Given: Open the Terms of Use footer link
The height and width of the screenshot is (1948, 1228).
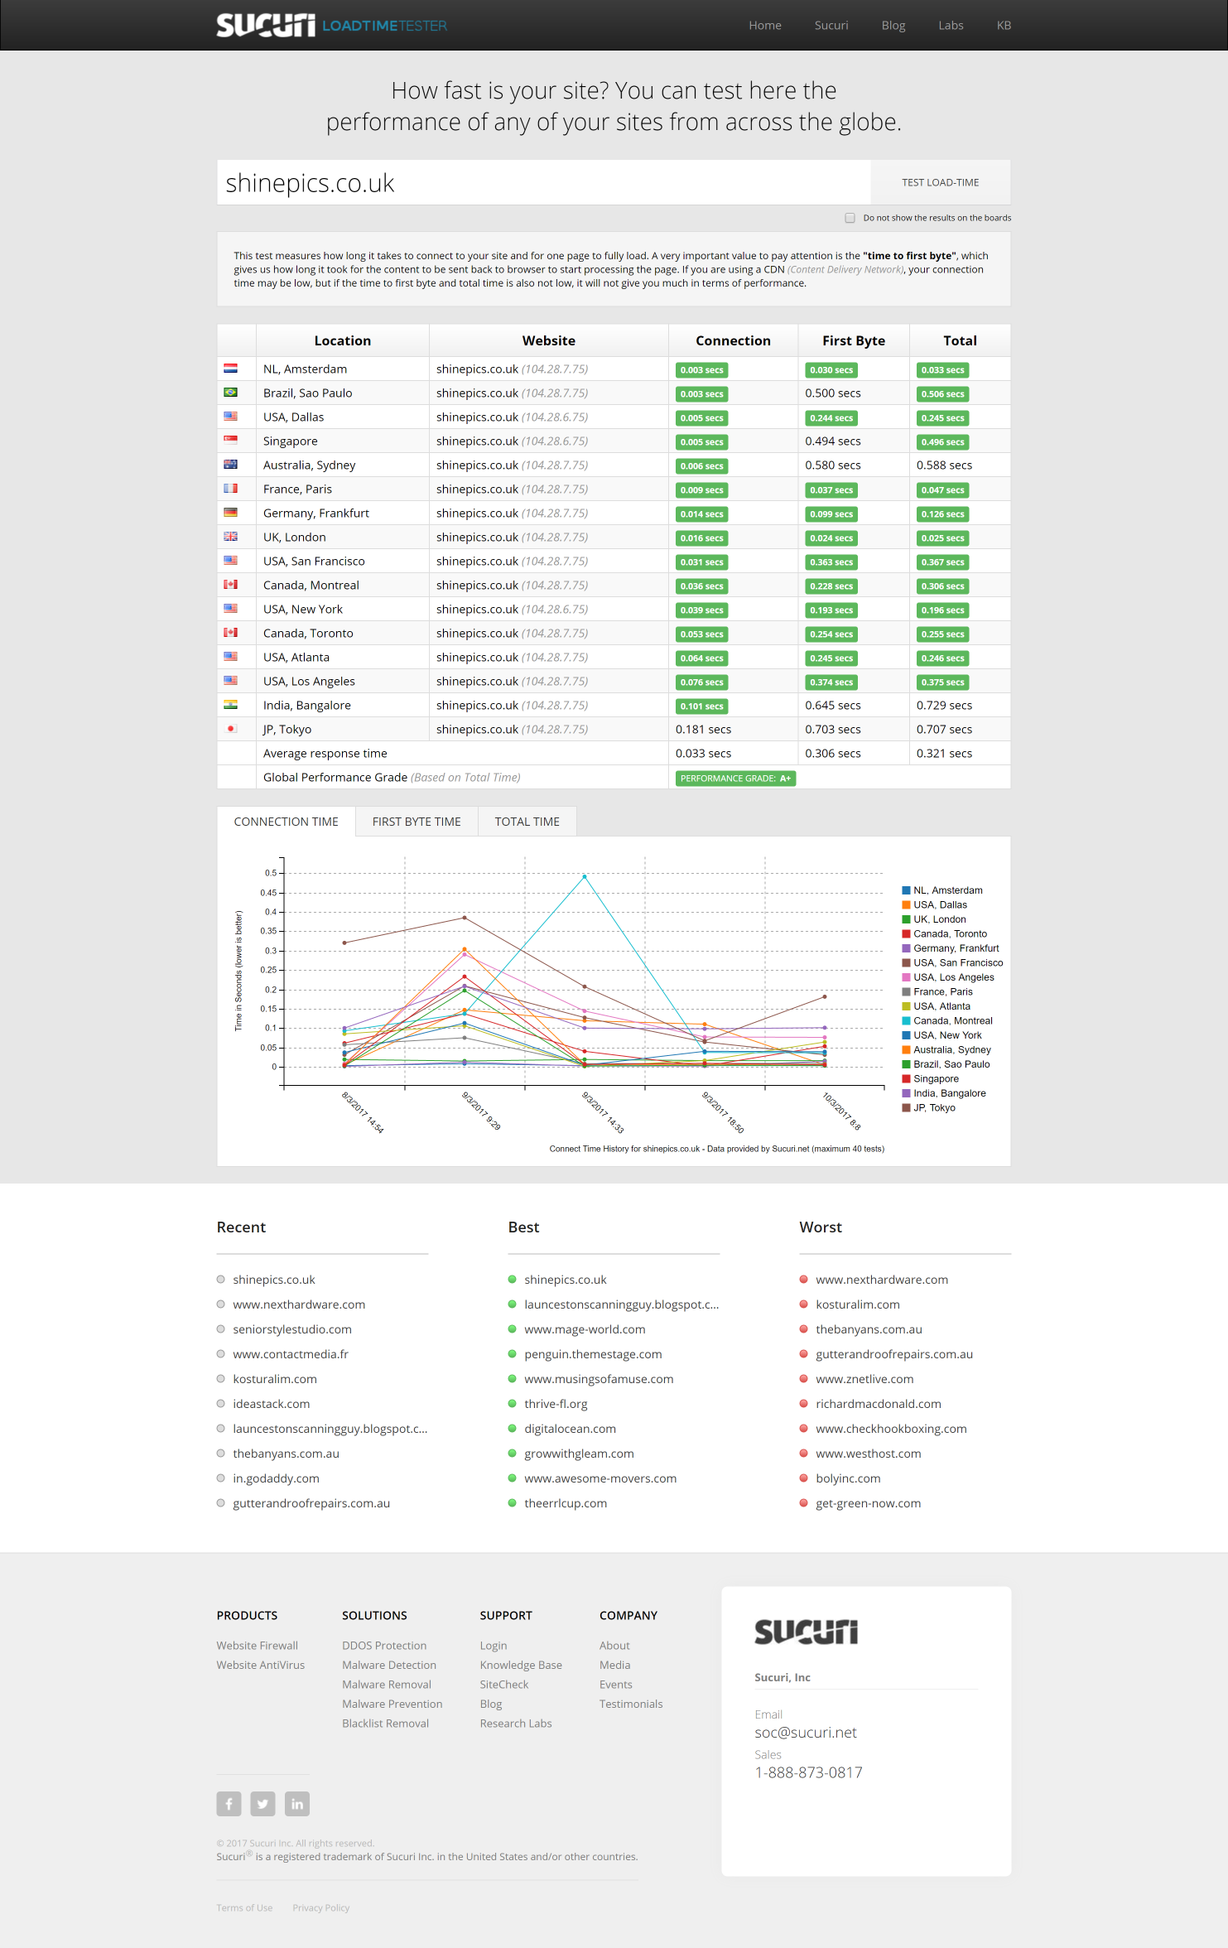Looking at the screenshot, I should pos(244,1907).
